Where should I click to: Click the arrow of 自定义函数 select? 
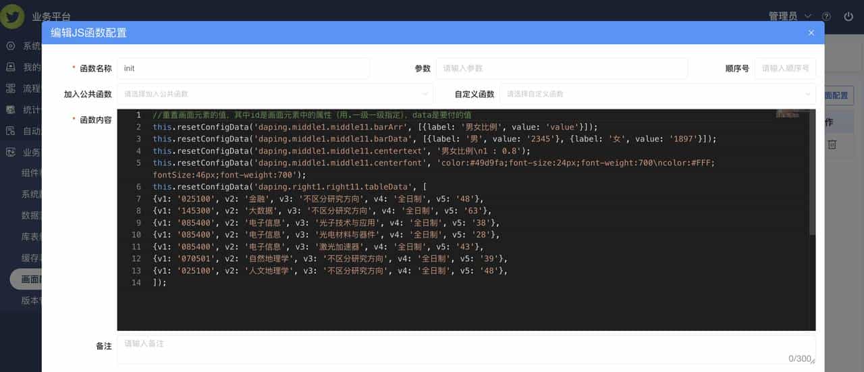point(807,95)
